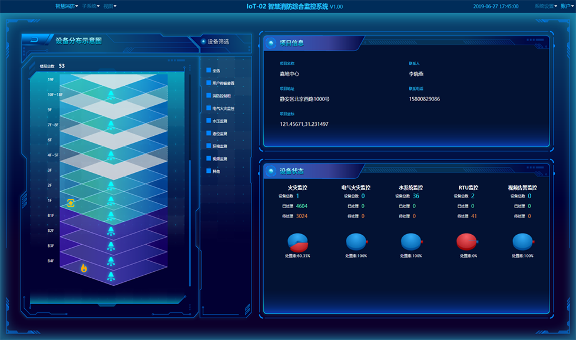Open the 子系统 menu

click(x=91, y=6)
